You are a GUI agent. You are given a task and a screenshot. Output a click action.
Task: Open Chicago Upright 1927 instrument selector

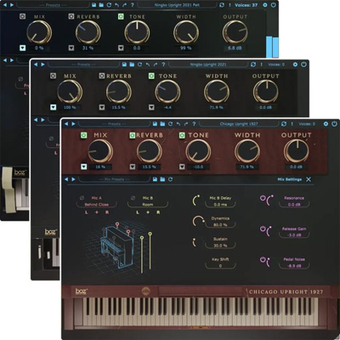click(239, 124)
